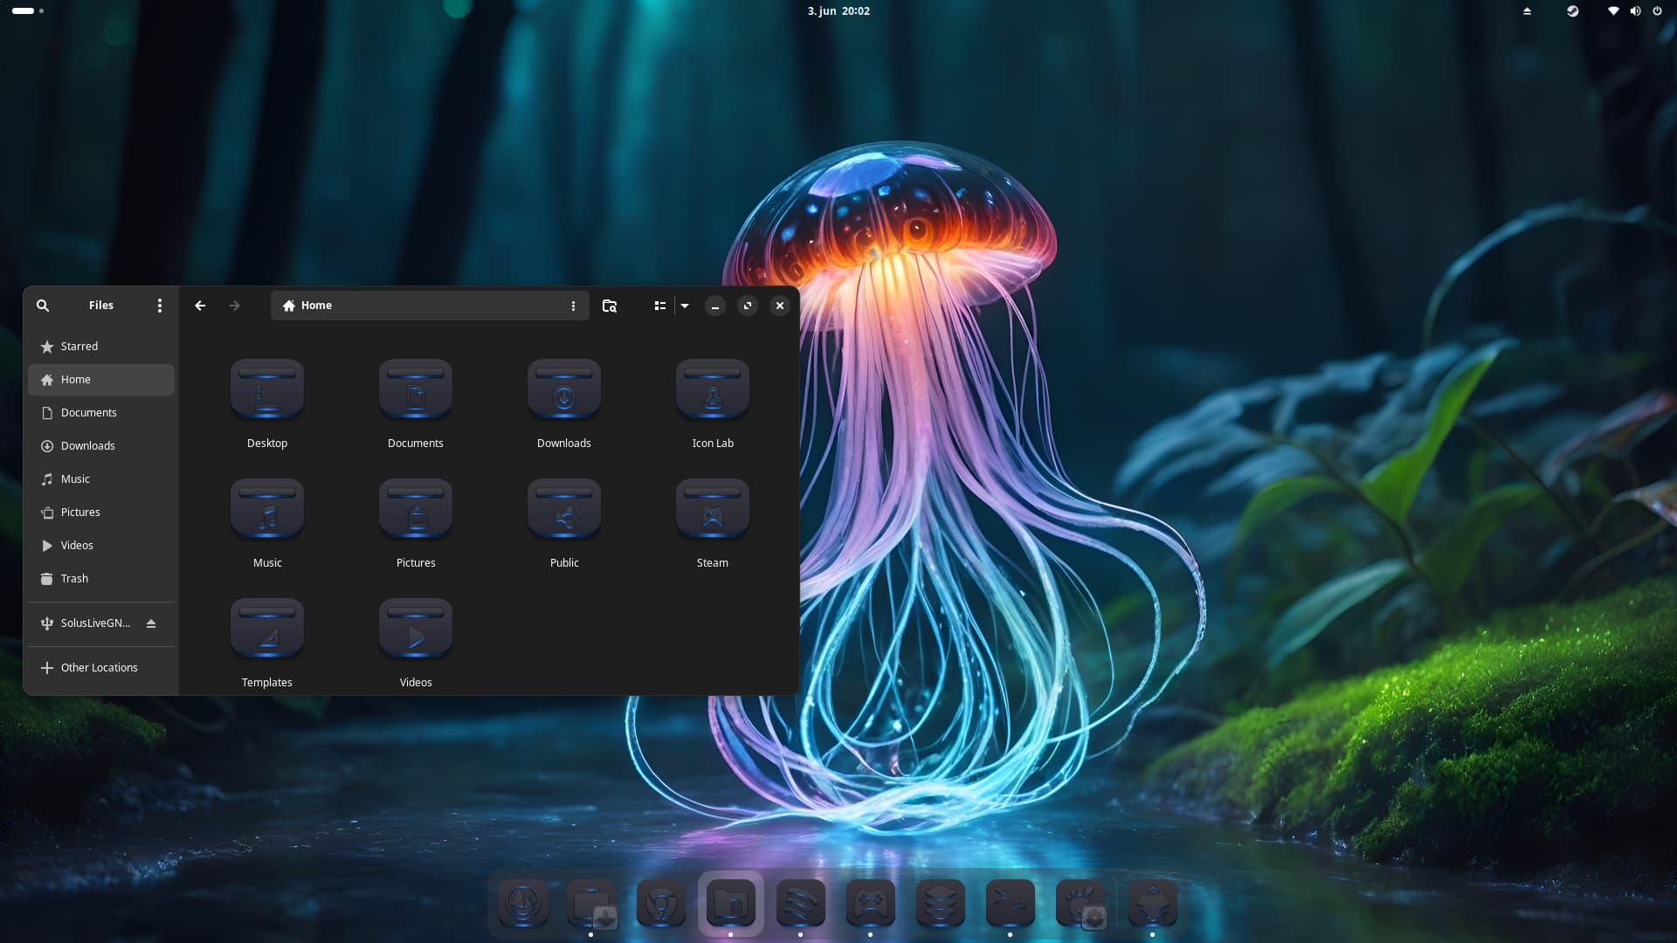This screenshot has height=943, width=1677.
Task: Click the stacked layers icon in dock
Action: point(941,903)
